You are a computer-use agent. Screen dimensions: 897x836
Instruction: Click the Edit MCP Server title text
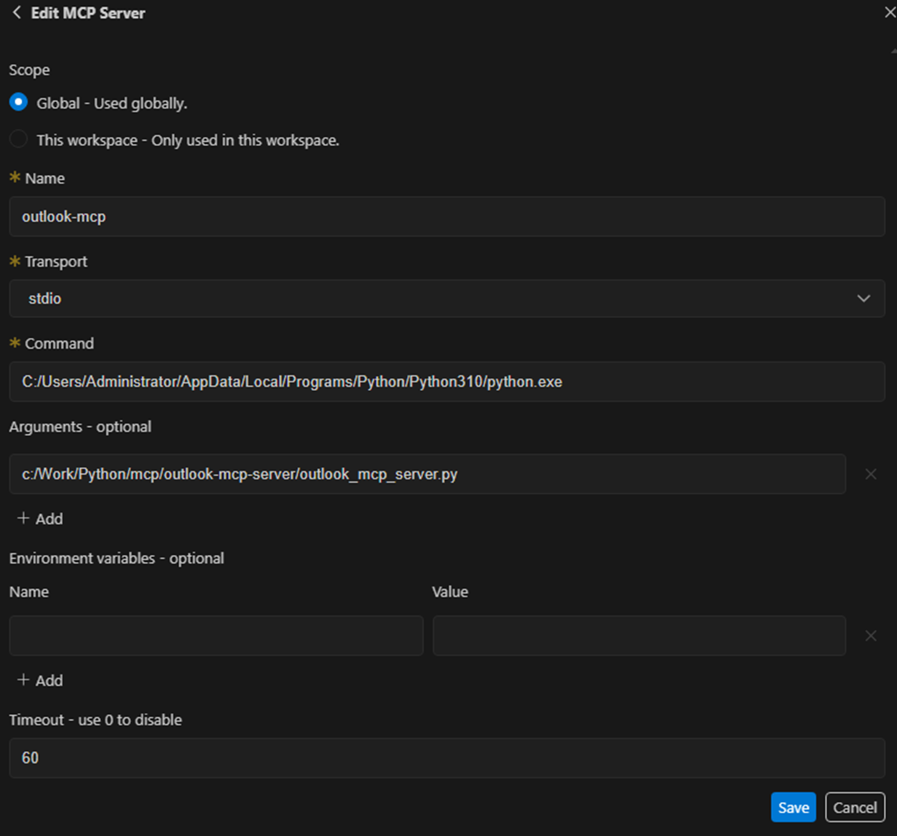pyautogui.click(x=88, y=13)
